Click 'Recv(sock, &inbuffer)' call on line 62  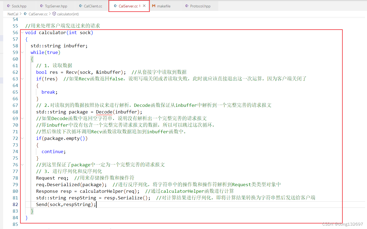tap(94, 72)
